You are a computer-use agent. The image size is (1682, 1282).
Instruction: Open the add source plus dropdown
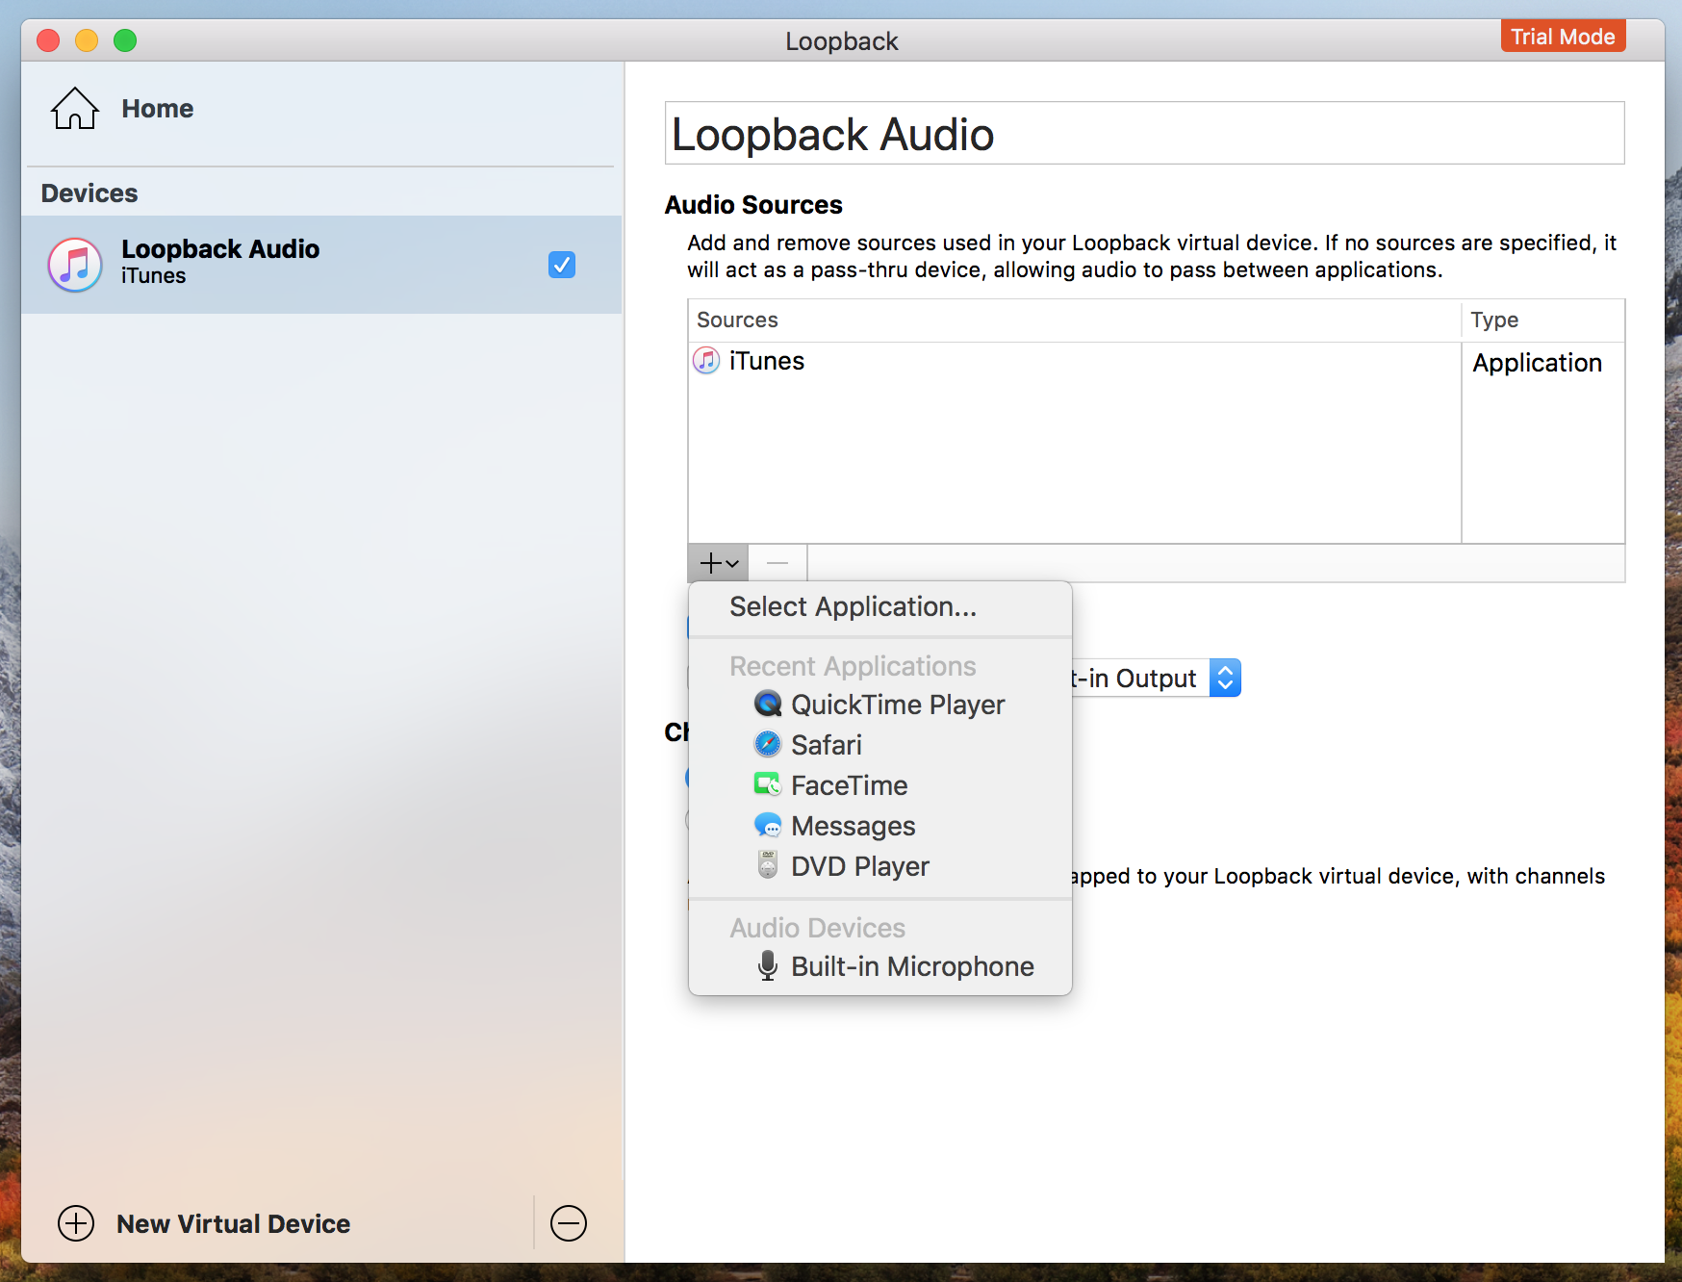(719, 563)
